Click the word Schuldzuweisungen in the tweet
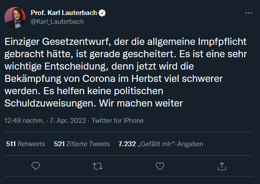260x184 pixels. pos(50,103)
